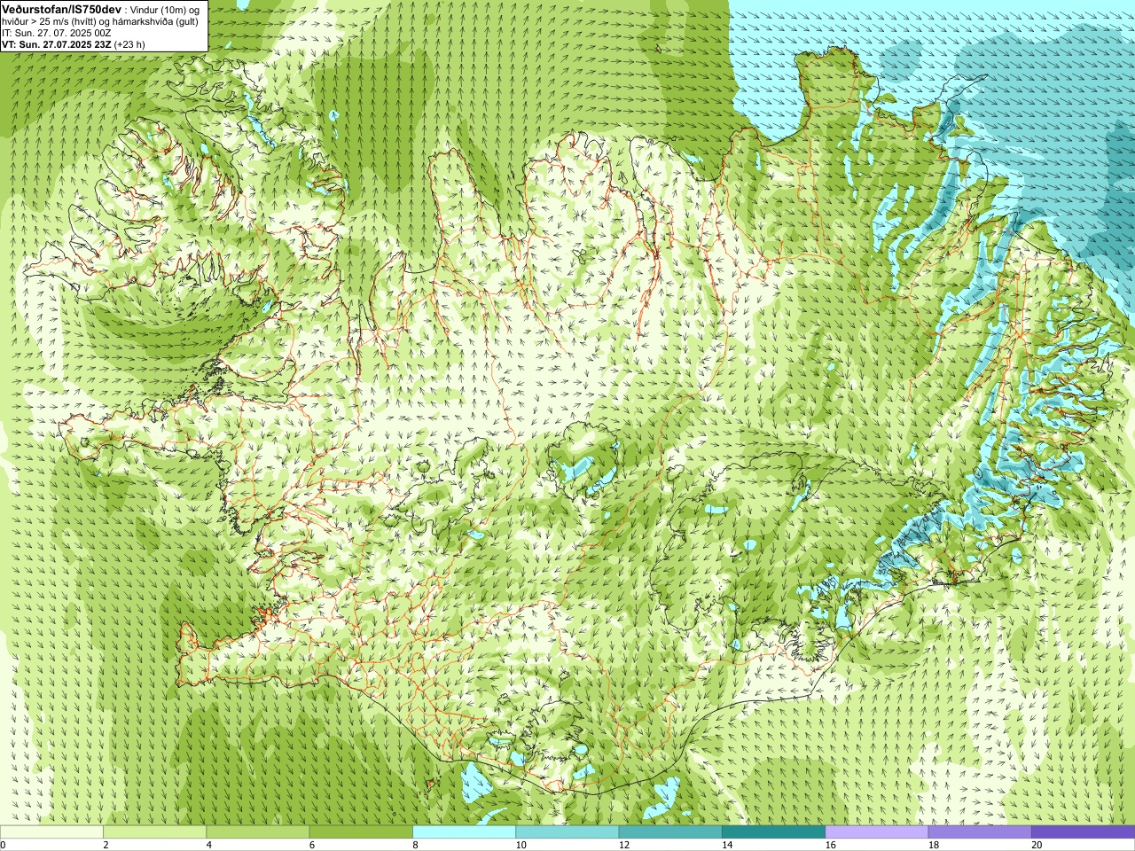Click the 2–4 m/s light green legend swatch
This screenshot has height=851, width=1135.
click(154, 831)
